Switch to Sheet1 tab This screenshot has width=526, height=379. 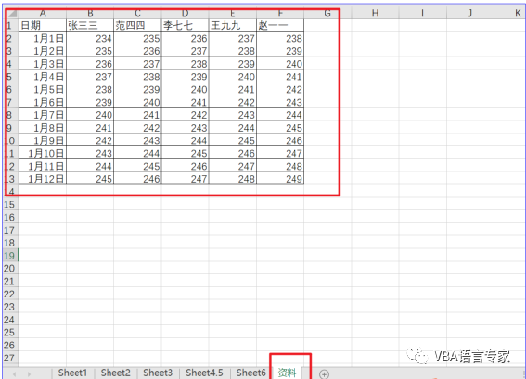(72, 373)
